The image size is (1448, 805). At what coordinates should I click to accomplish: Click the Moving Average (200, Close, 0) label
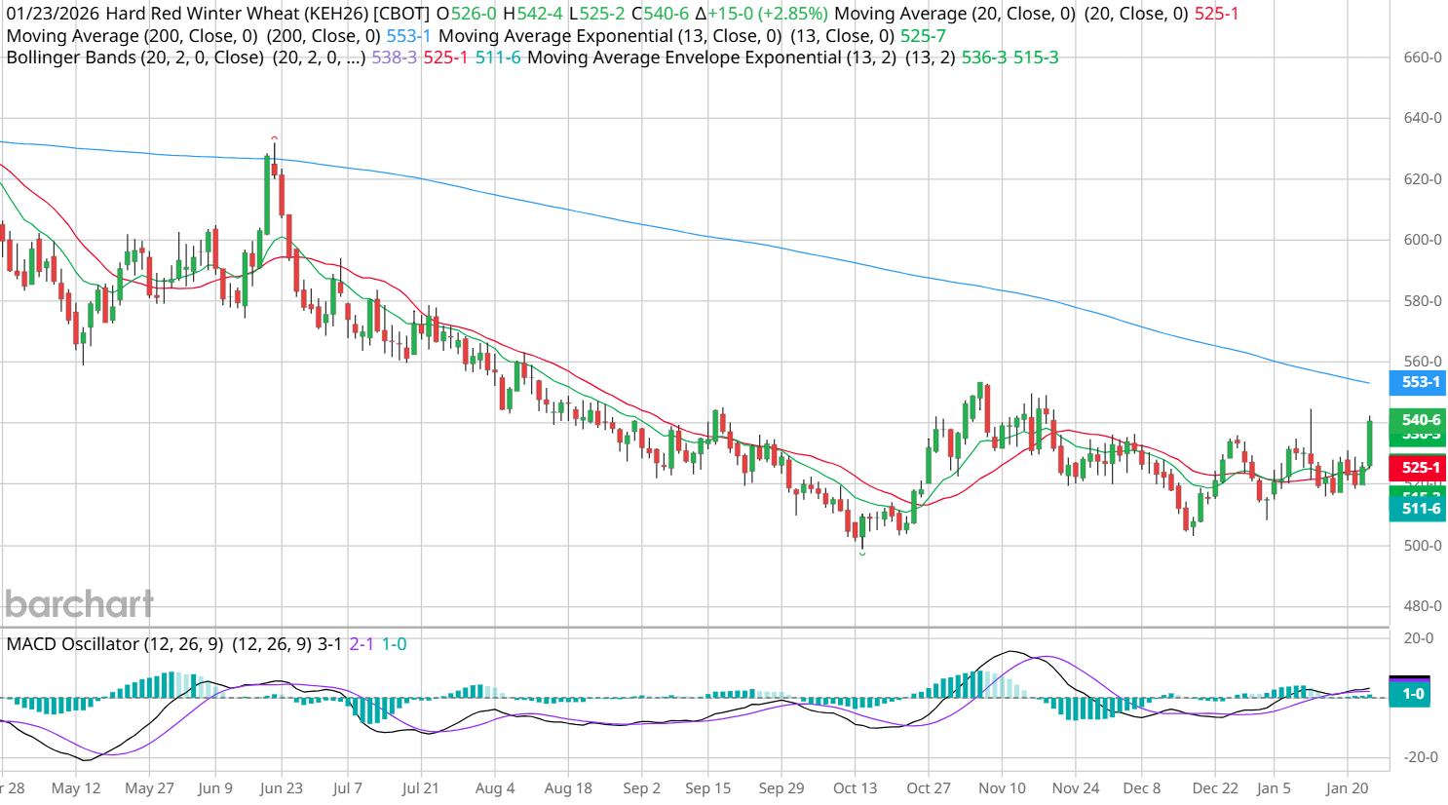(x=132, y=36)
